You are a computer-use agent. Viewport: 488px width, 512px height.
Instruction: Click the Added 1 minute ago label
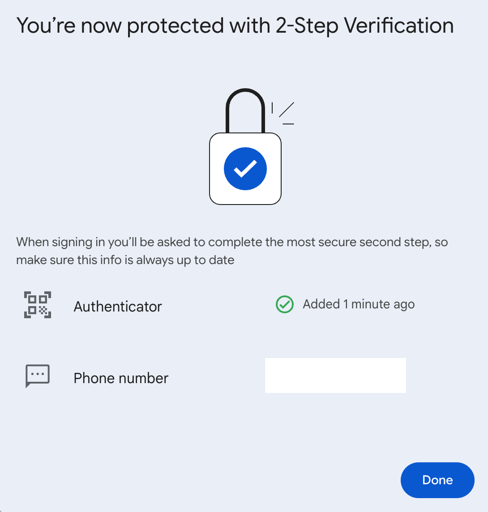(x=358, y=304)
